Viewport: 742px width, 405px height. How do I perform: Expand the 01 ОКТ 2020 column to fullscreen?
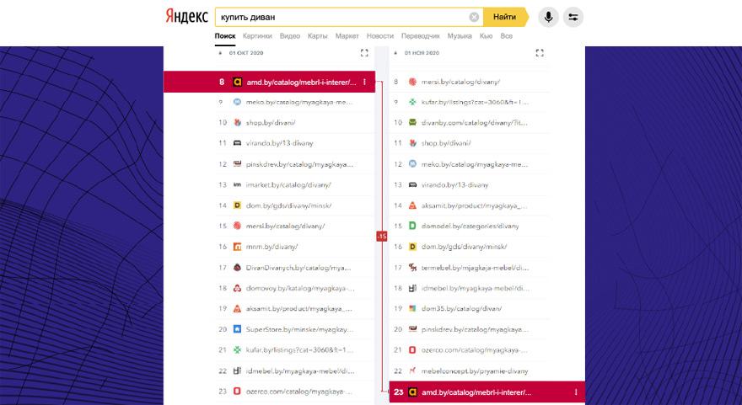[x=364, y=52]
